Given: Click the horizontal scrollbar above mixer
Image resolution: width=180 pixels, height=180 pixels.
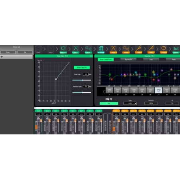Looking at the screenshot, I should [107, 108].
